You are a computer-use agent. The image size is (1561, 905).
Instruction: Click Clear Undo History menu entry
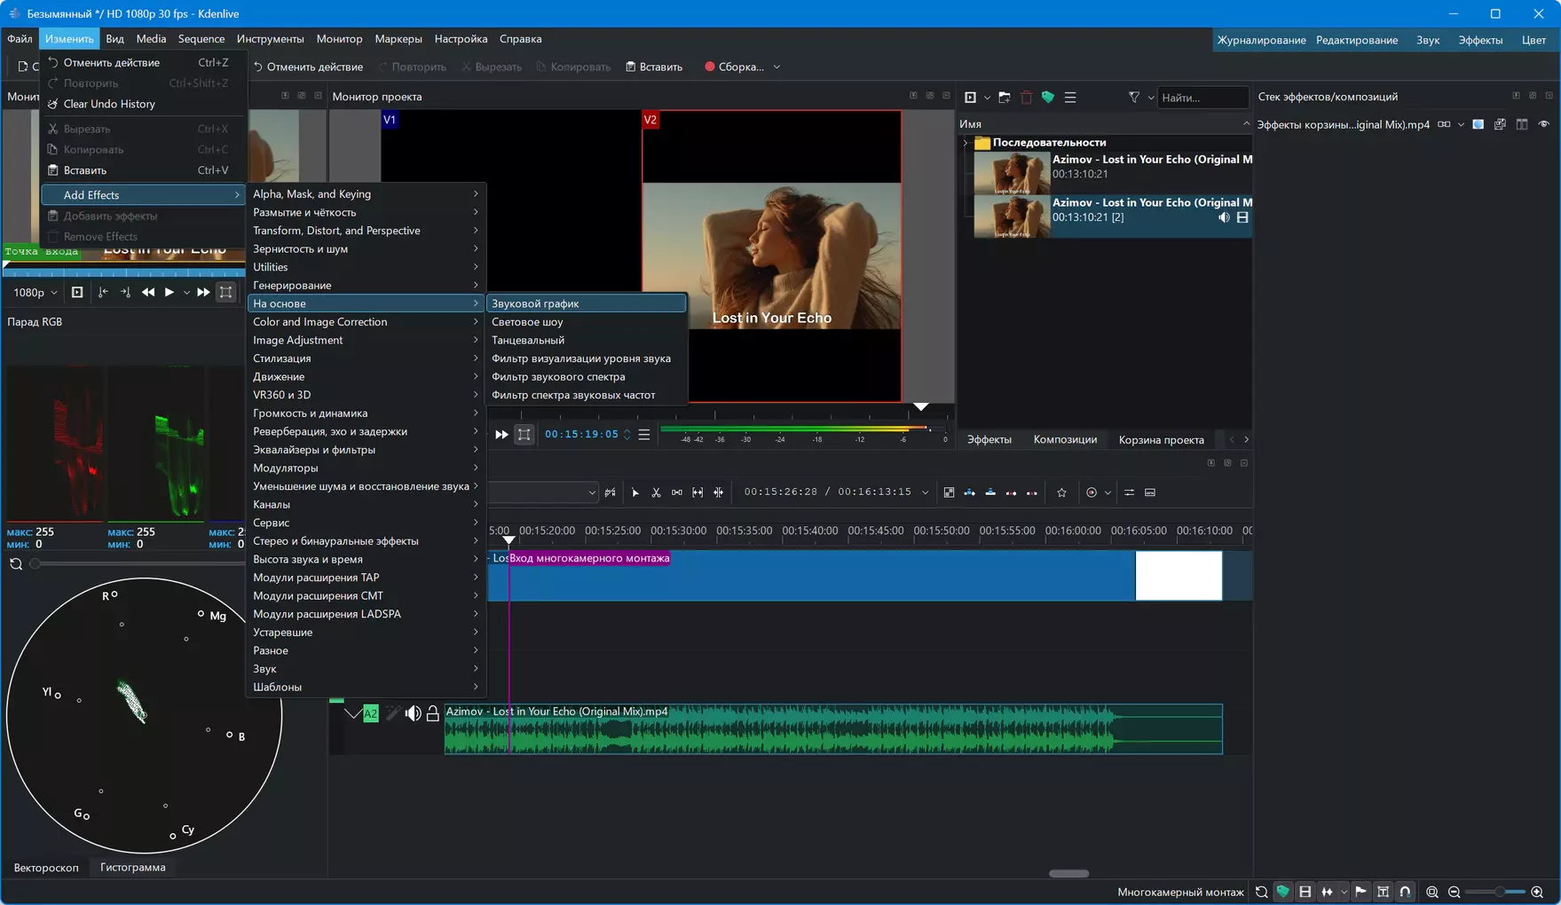tap(109, 104)
